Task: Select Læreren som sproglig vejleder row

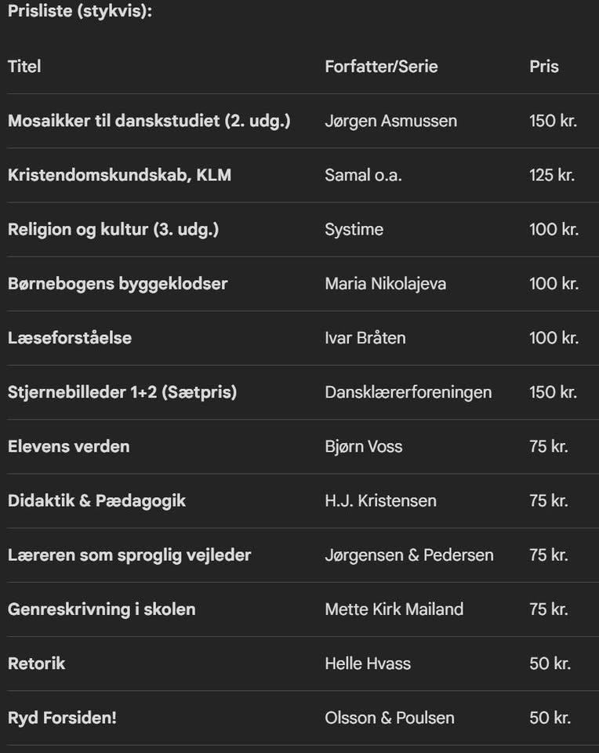Action: tap(129, 555)
